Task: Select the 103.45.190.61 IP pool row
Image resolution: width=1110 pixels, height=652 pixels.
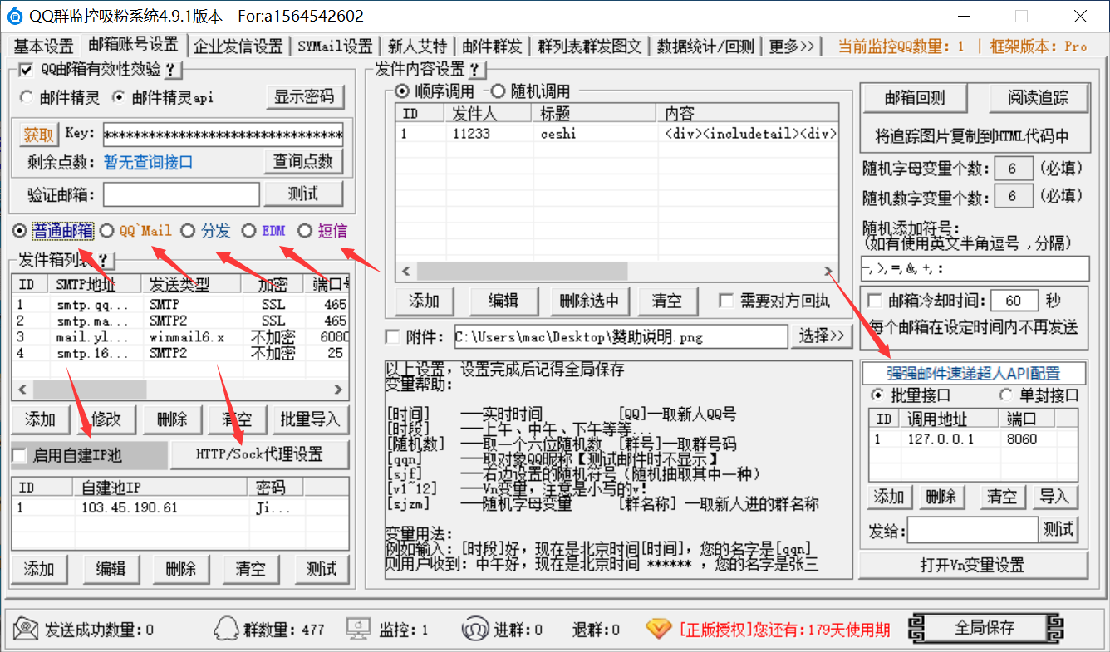Action: tap(180, 507)
